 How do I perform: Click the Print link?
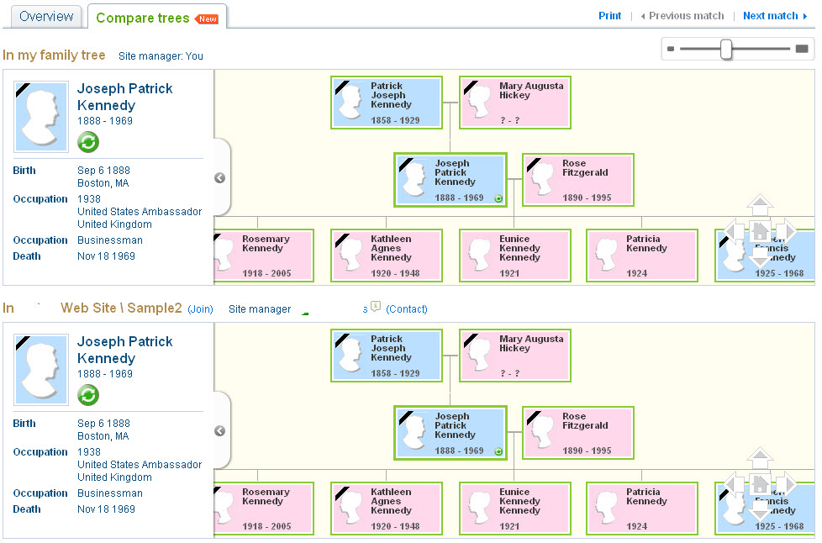[609, 16]
